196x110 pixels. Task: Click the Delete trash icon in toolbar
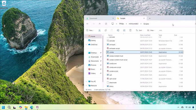(x=130, y=30)
